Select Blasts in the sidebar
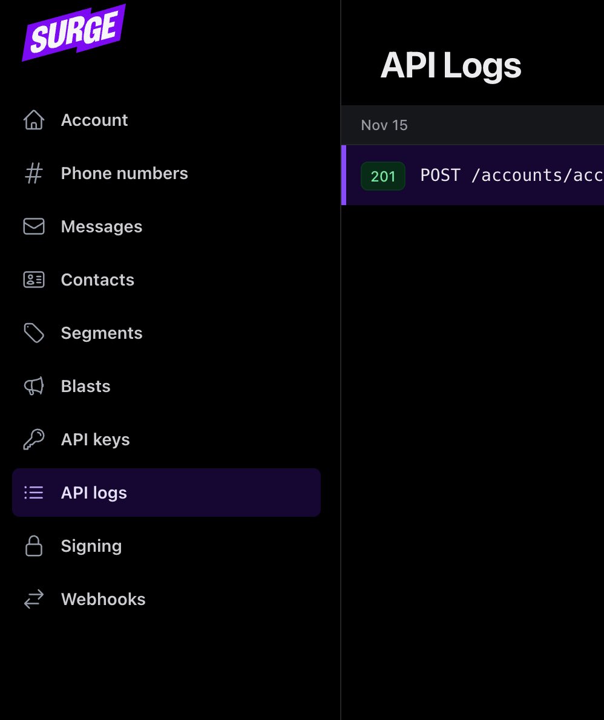This screenshot has width=604, height=720. (x=166, y=386)
